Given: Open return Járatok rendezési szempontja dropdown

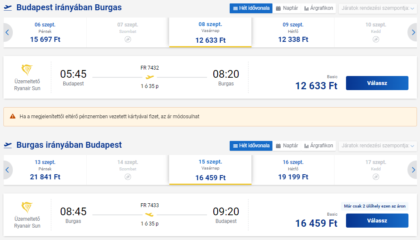Looking at the screenshot, I should (x=378, y=146).
